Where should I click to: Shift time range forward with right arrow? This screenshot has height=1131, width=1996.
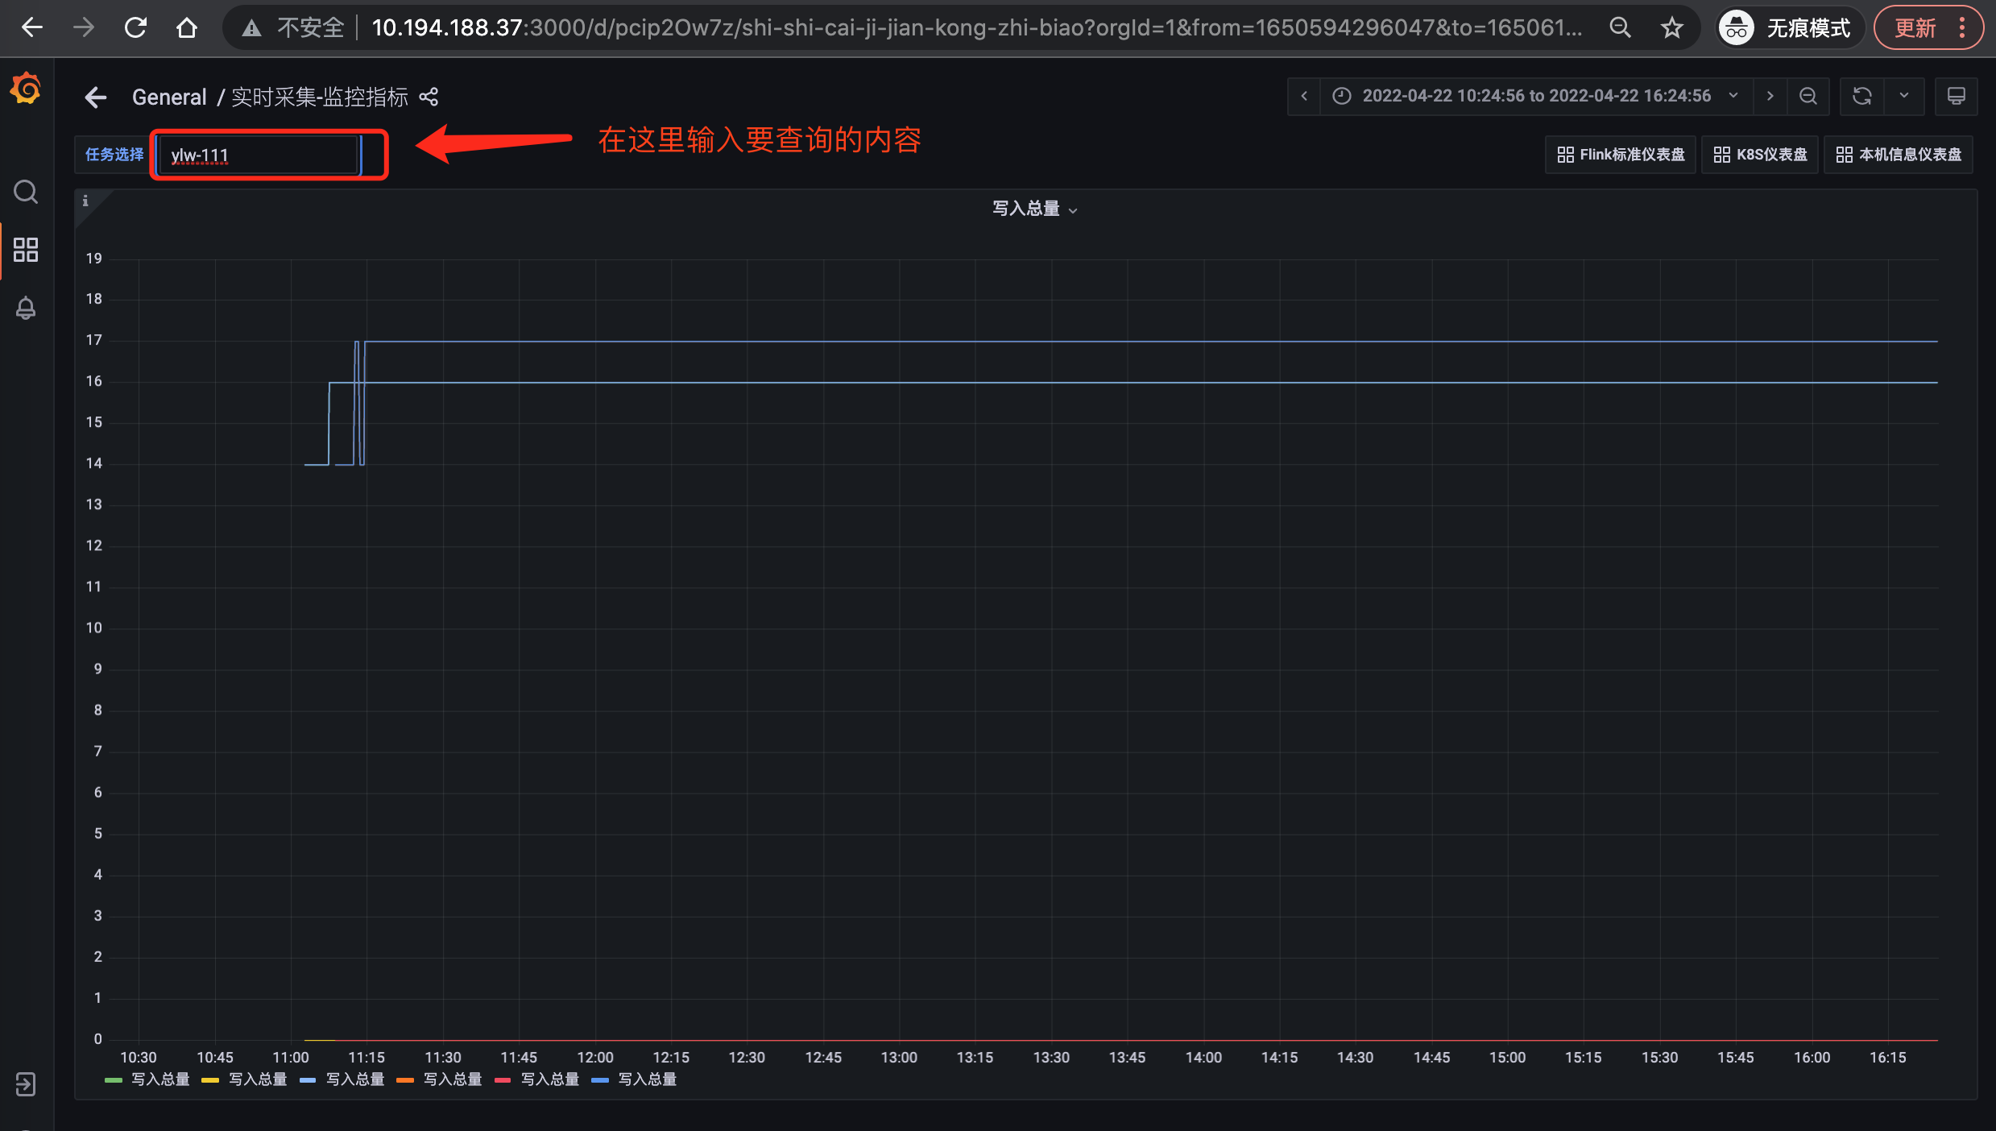point(1770,96)
